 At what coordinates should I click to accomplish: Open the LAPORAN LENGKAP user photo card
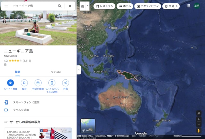(x=38, y=133)
